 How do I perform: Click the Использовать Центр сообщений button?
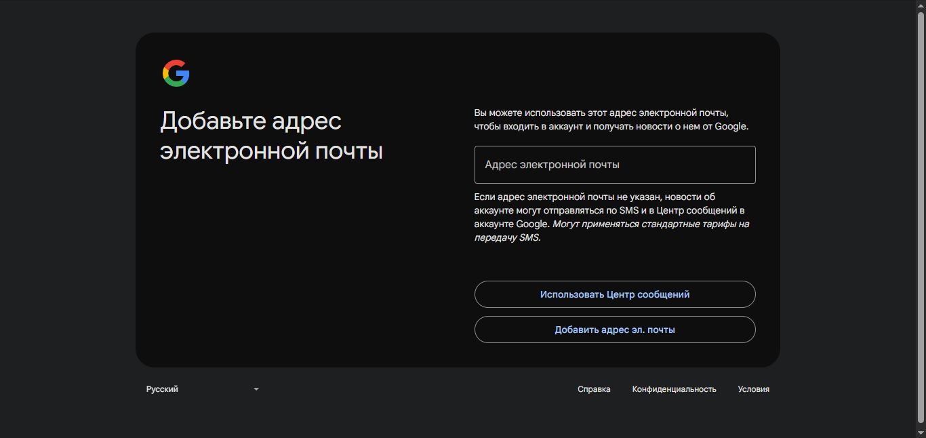click(x=615, y=294)
